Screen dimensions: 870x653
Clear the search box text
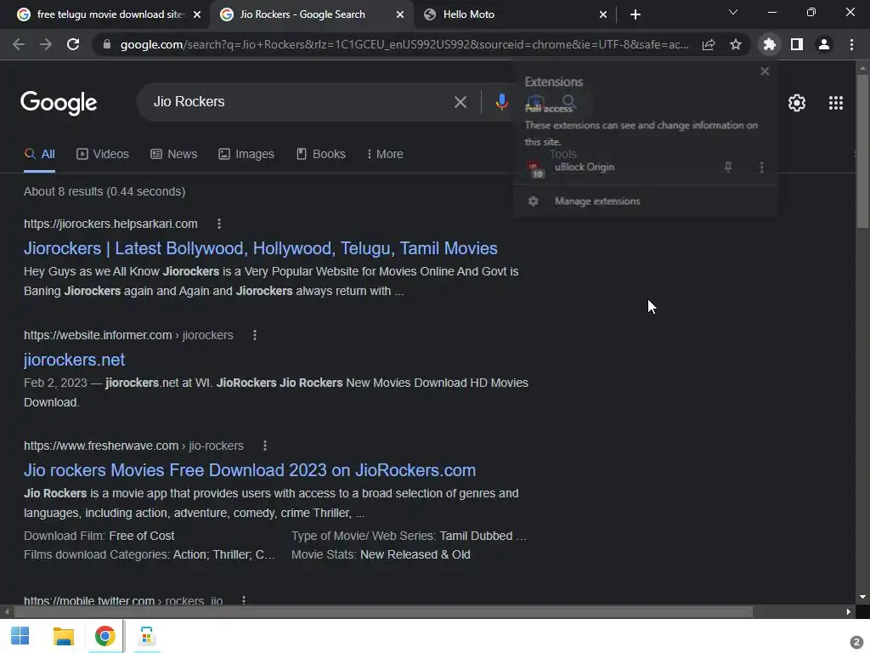coord(460,102)
